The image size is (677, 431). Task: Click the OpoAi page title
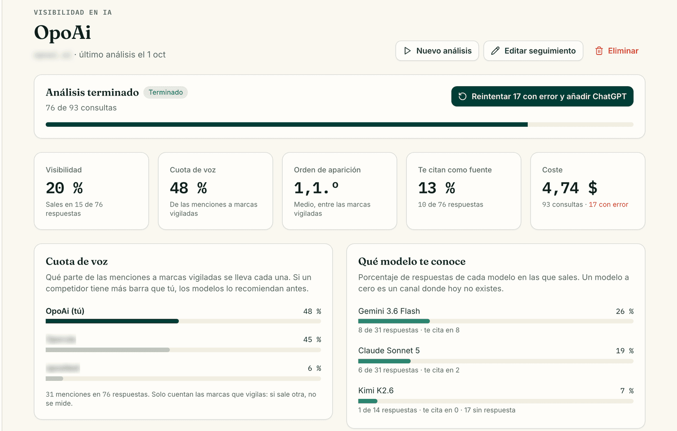point(63,33)
